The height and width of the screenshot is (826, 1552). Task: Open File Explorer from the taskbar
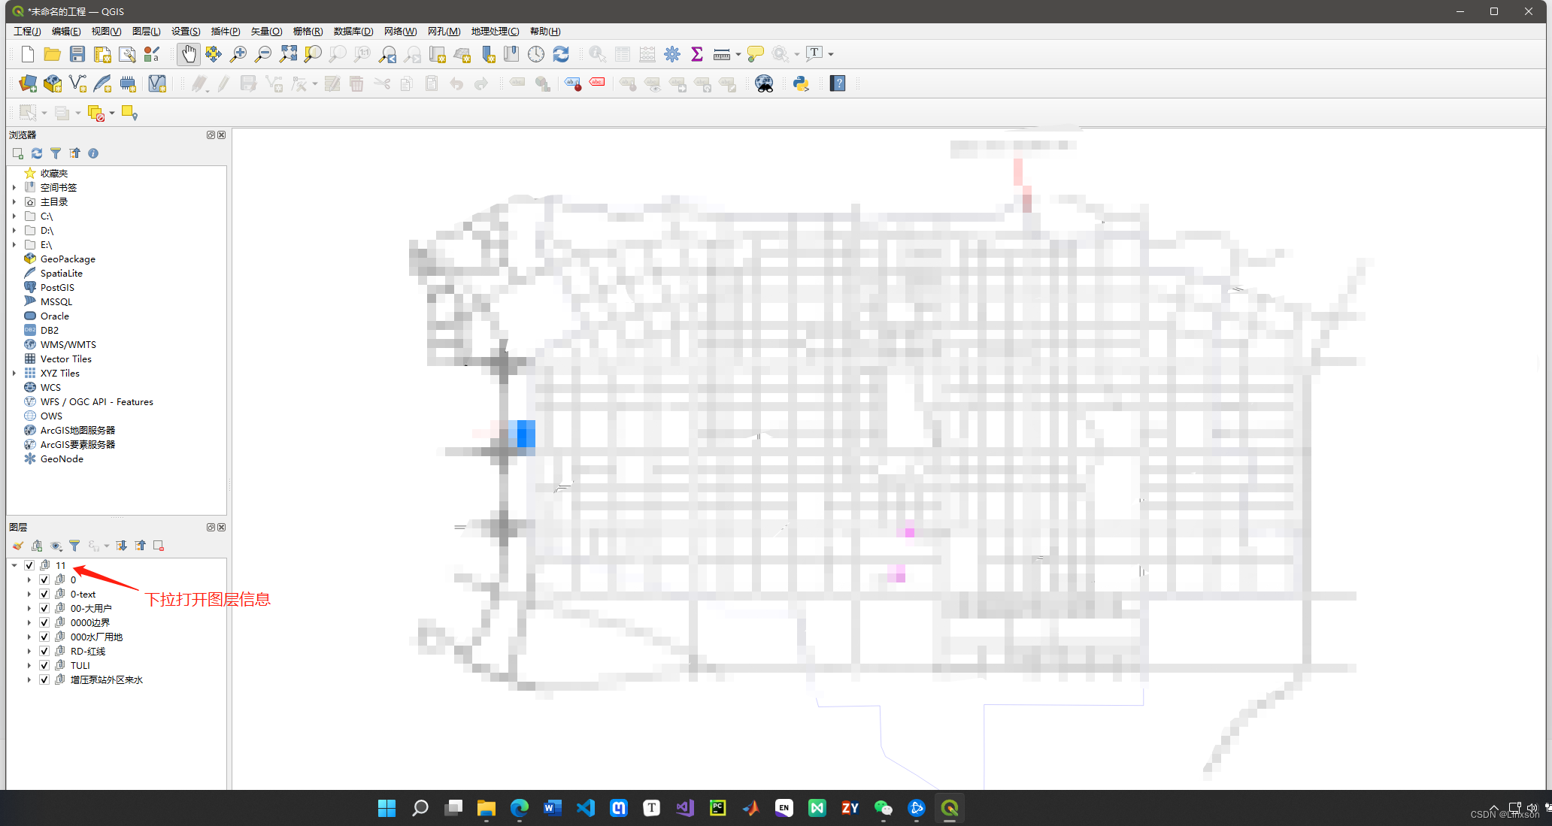pos(487,808)
